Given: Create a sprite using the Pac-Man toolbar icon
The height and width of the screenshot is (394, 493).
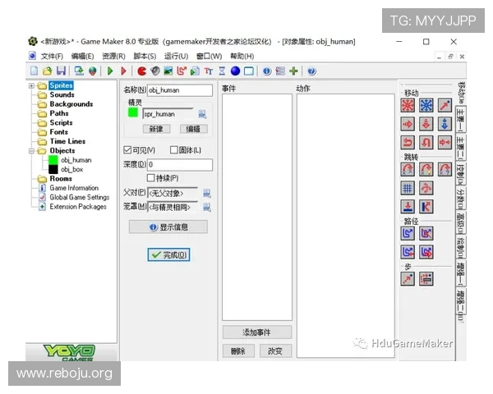Looking at the screenshot, I should [142, 71].
